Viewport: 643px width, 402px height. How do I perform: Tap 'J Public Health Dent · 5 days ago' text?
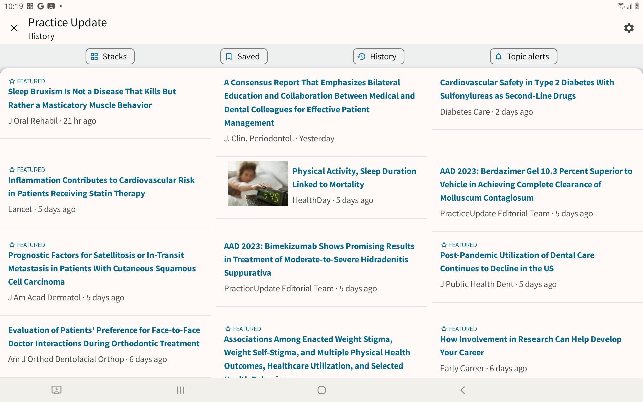point(498,284)
